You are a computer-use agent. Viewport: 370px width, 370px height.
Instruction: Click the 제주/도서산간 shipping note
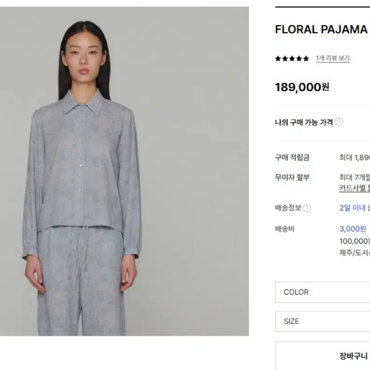click(355, 253)
